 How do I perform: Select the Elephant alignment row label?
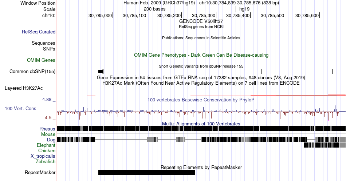tap(46, 145)
